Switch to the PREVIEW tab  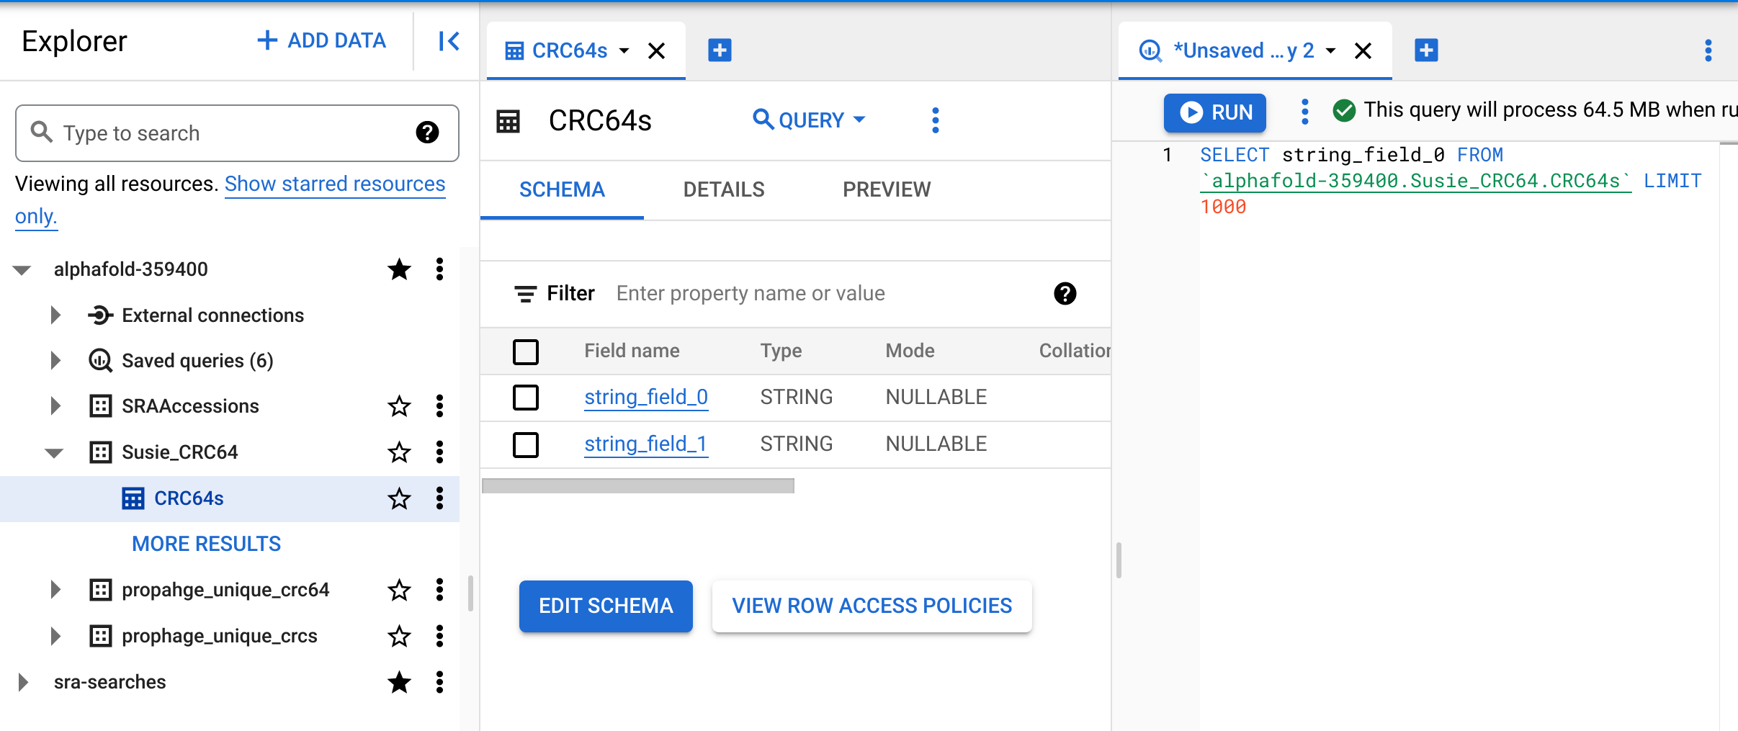[887, 189]
